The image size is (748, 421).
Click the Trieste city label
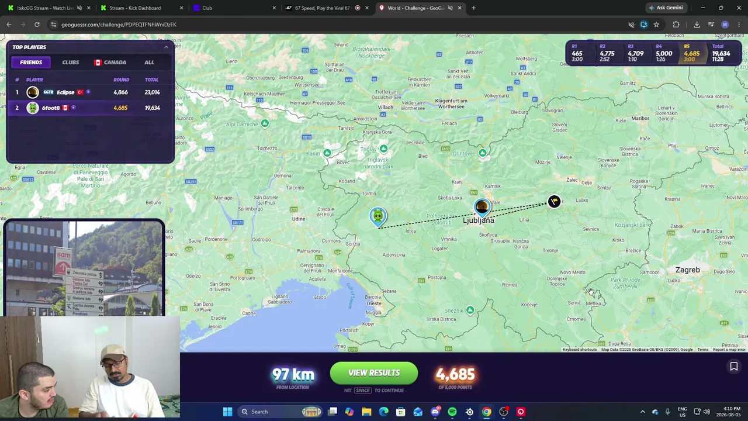[373, 303]
